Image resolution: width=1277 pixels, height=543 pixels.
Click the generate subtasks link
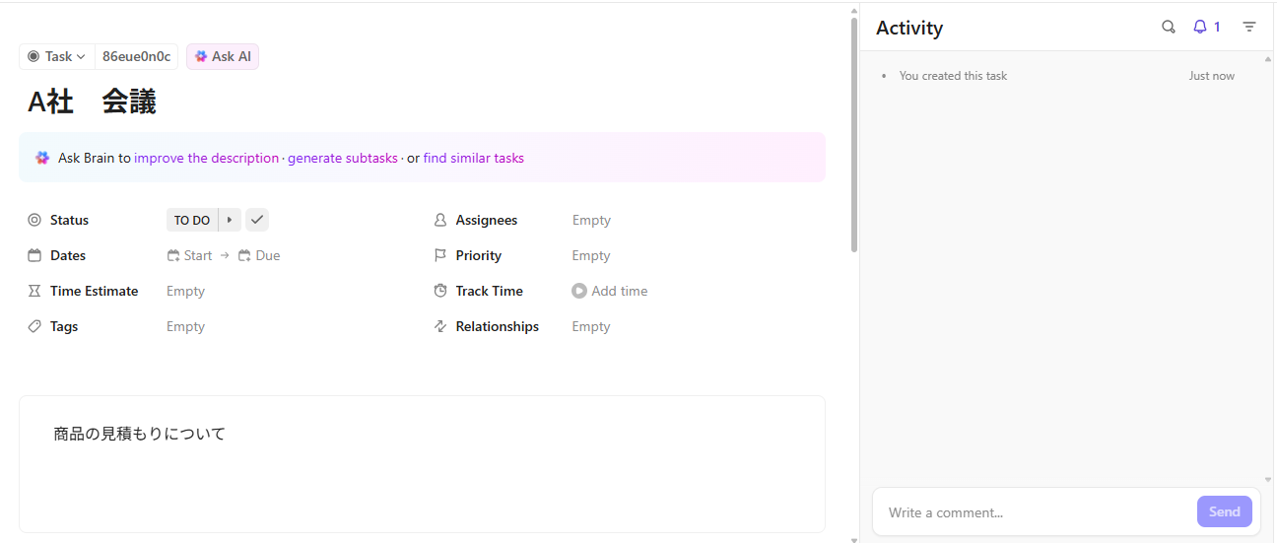343,159
